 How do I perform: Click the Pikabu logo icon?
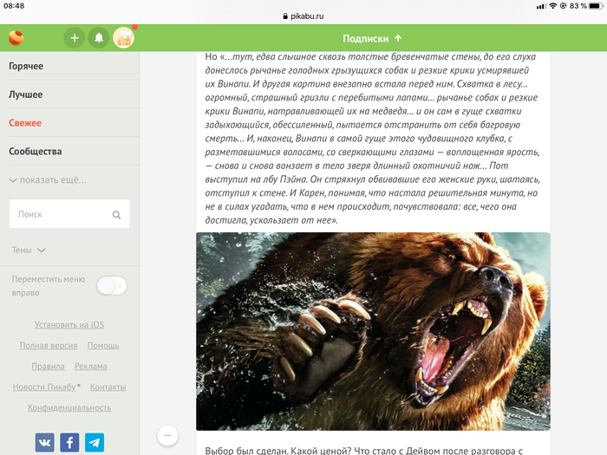(16, 37)
